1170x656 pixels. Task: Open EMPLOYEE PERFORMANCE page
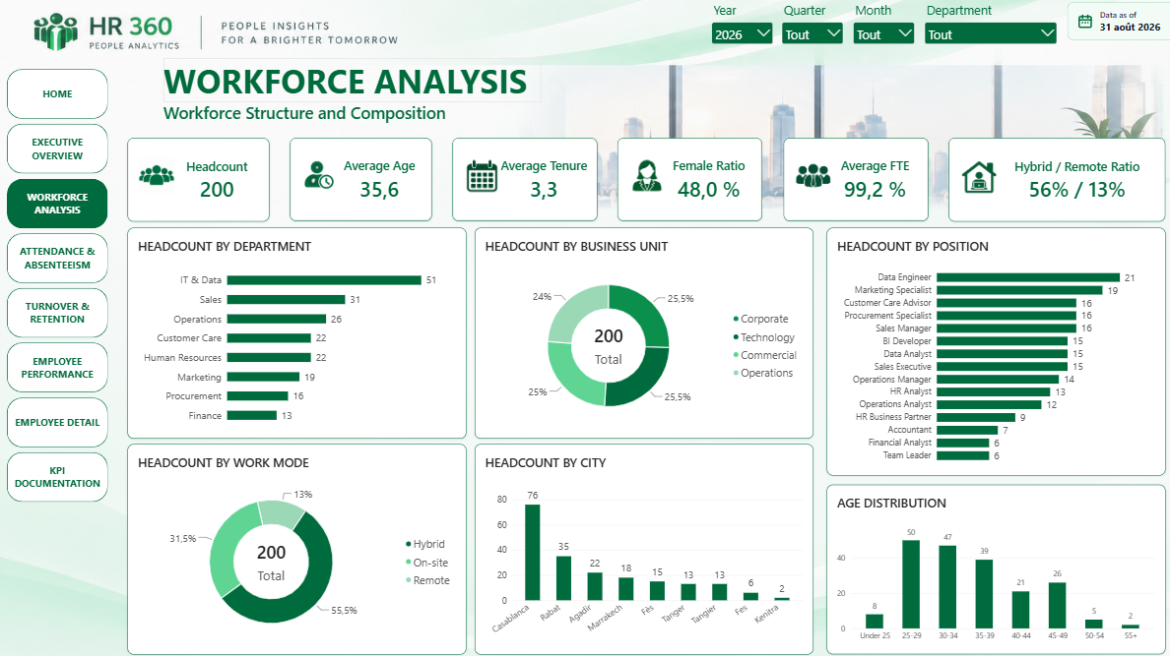point(57,368)
